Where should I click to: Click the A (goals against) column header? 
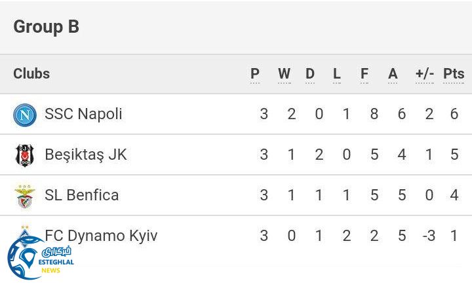(393, 74)
